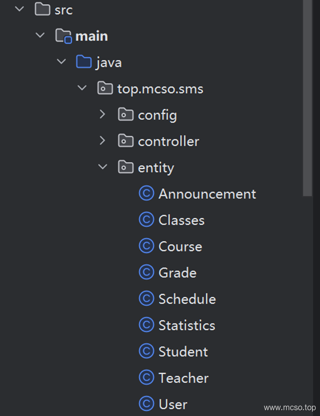
Task: Collapse the entity package
Action: (103, 167)
